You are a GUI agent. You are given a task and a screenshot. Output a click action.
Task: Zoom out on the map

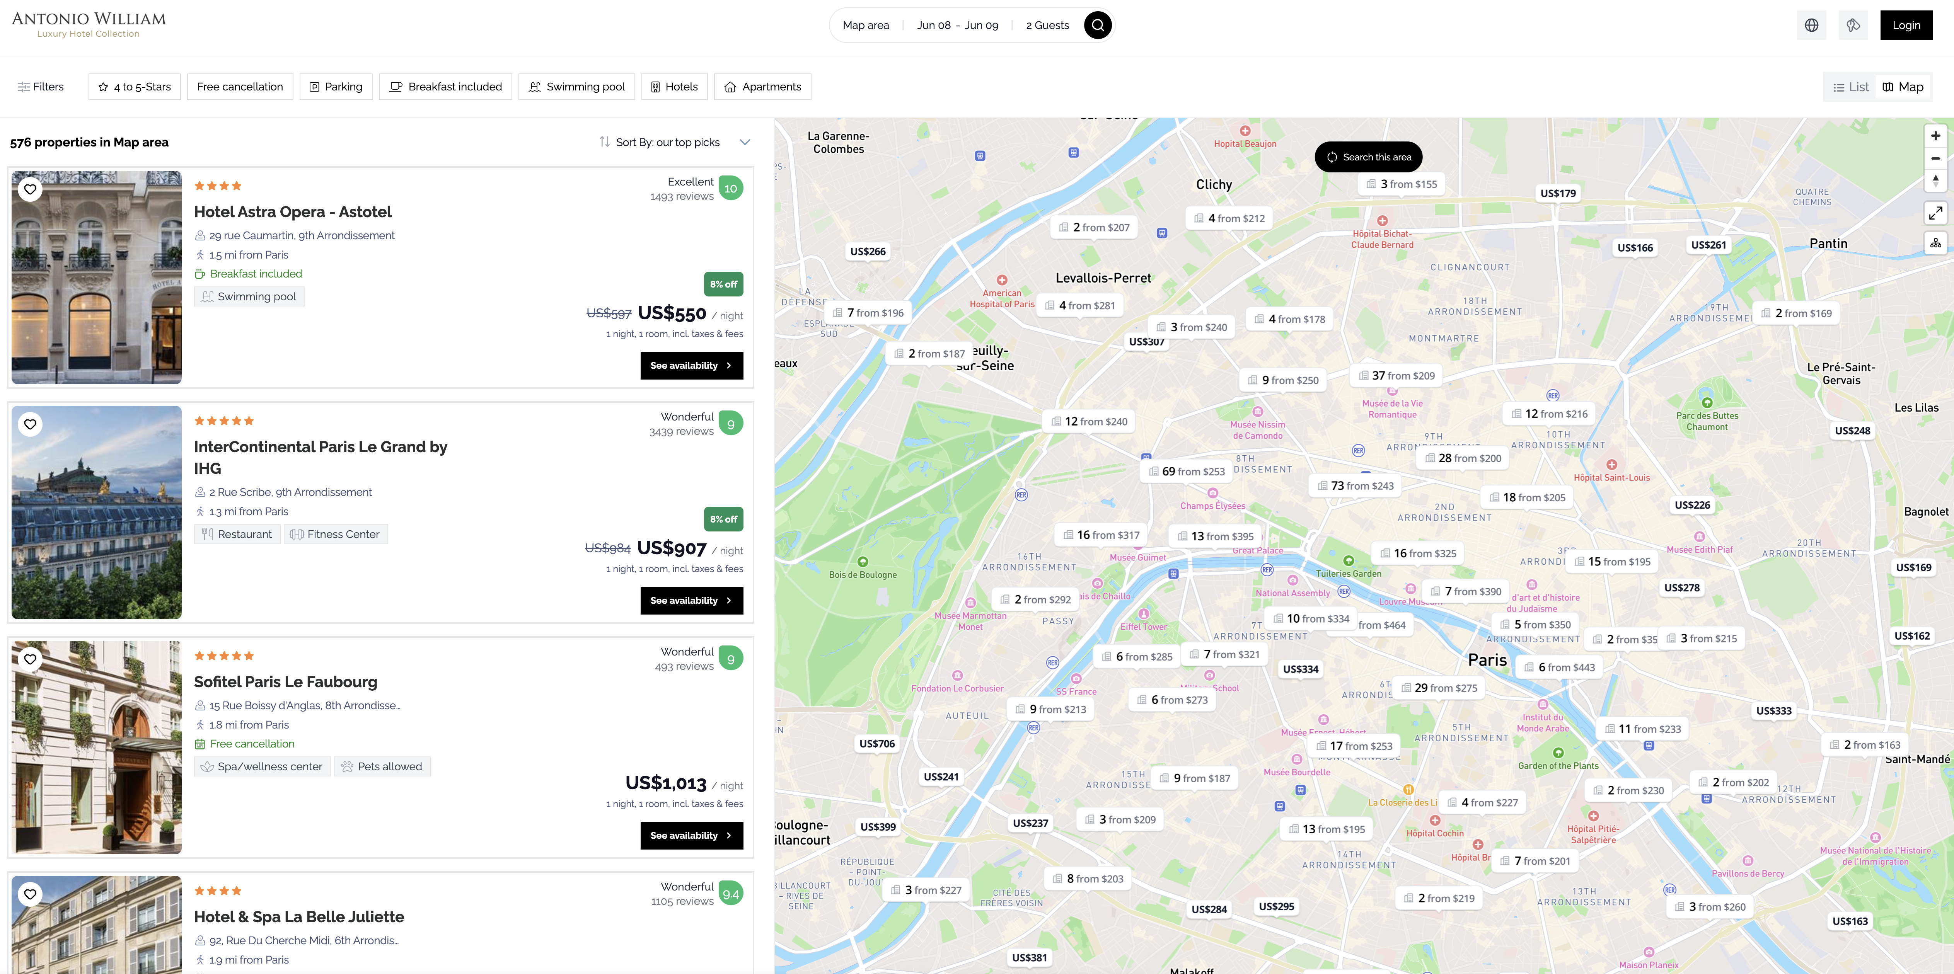[1935, 158]
